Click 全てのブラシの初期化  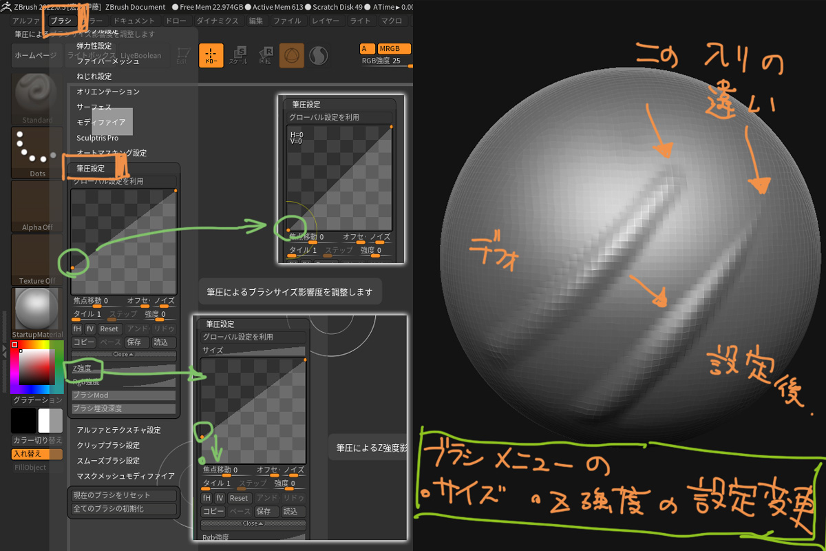coord(123,509)
